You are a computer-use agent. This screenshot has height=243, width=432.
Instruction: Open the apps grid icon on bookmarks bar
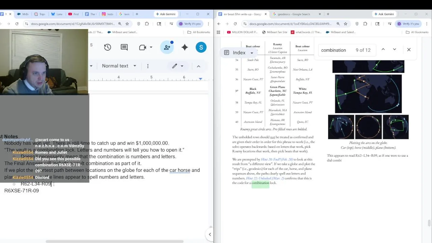[x=218, y=32]
